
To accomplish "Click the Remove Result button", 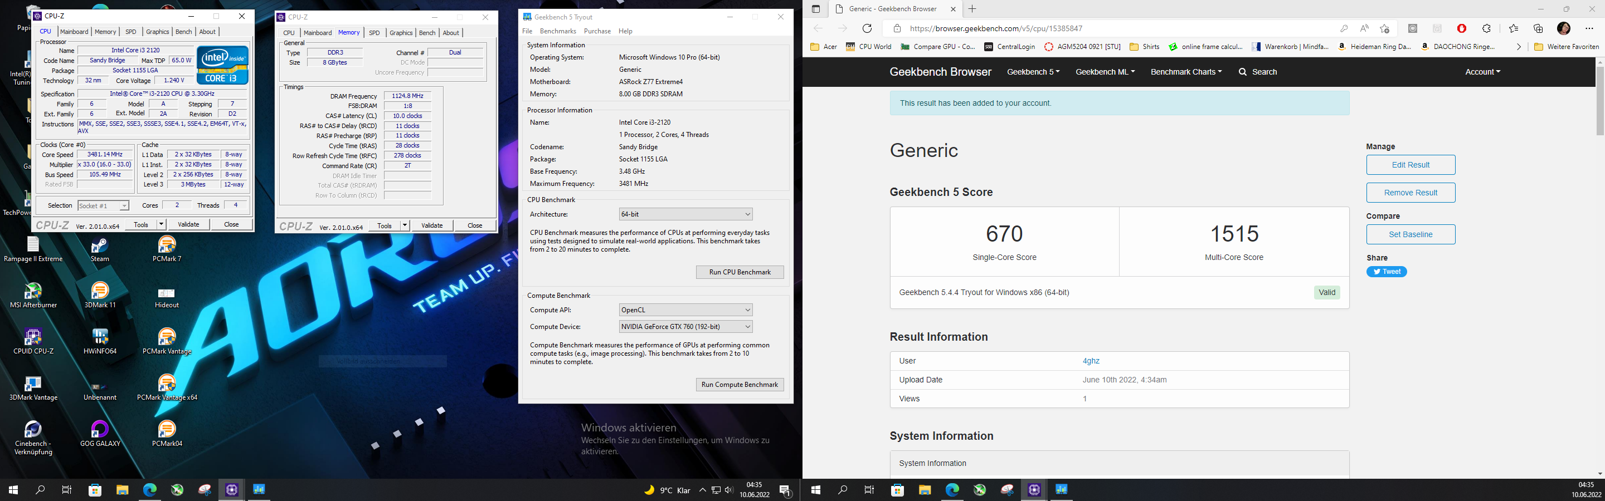I will click(x=1411, y=192).
